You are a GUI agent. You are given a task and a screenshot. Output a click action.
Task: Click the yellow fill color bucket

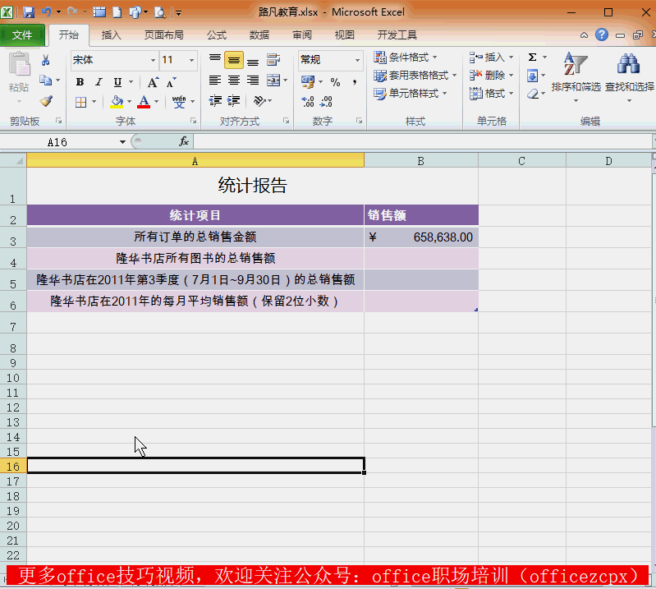117,102
